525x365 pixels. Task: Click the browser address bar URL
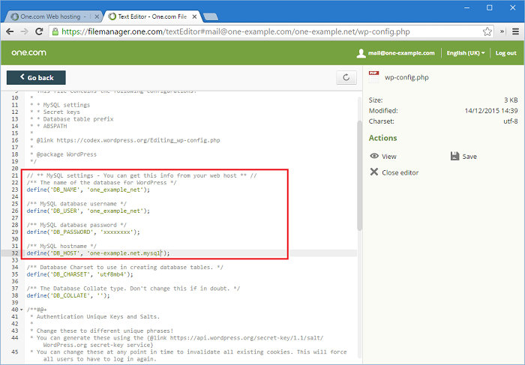point(235,31)
